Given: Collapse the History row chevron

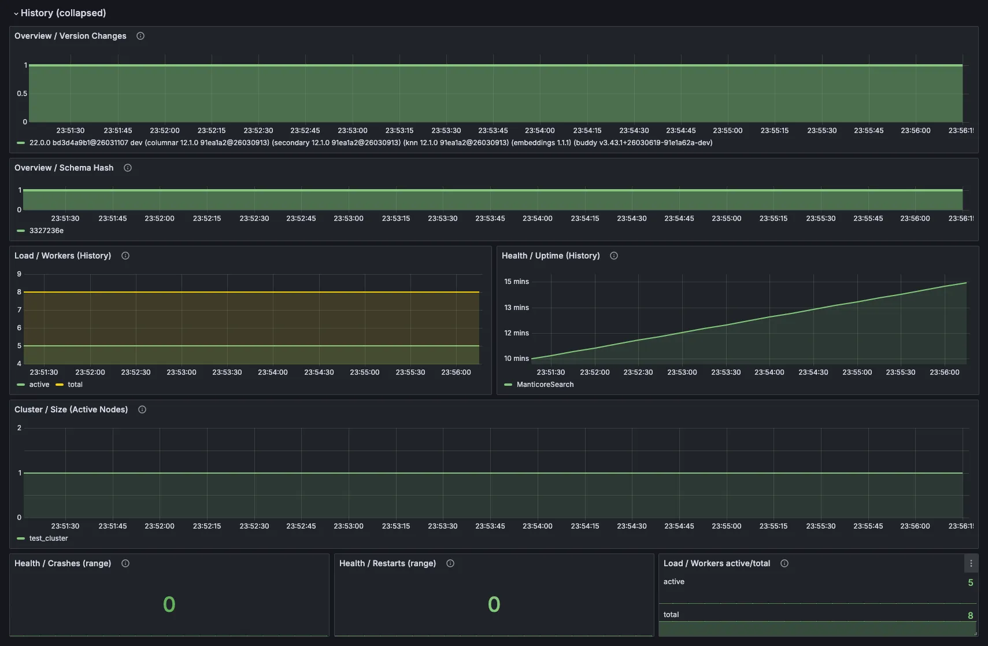Looking at the screenshot, I should point(16,13).
